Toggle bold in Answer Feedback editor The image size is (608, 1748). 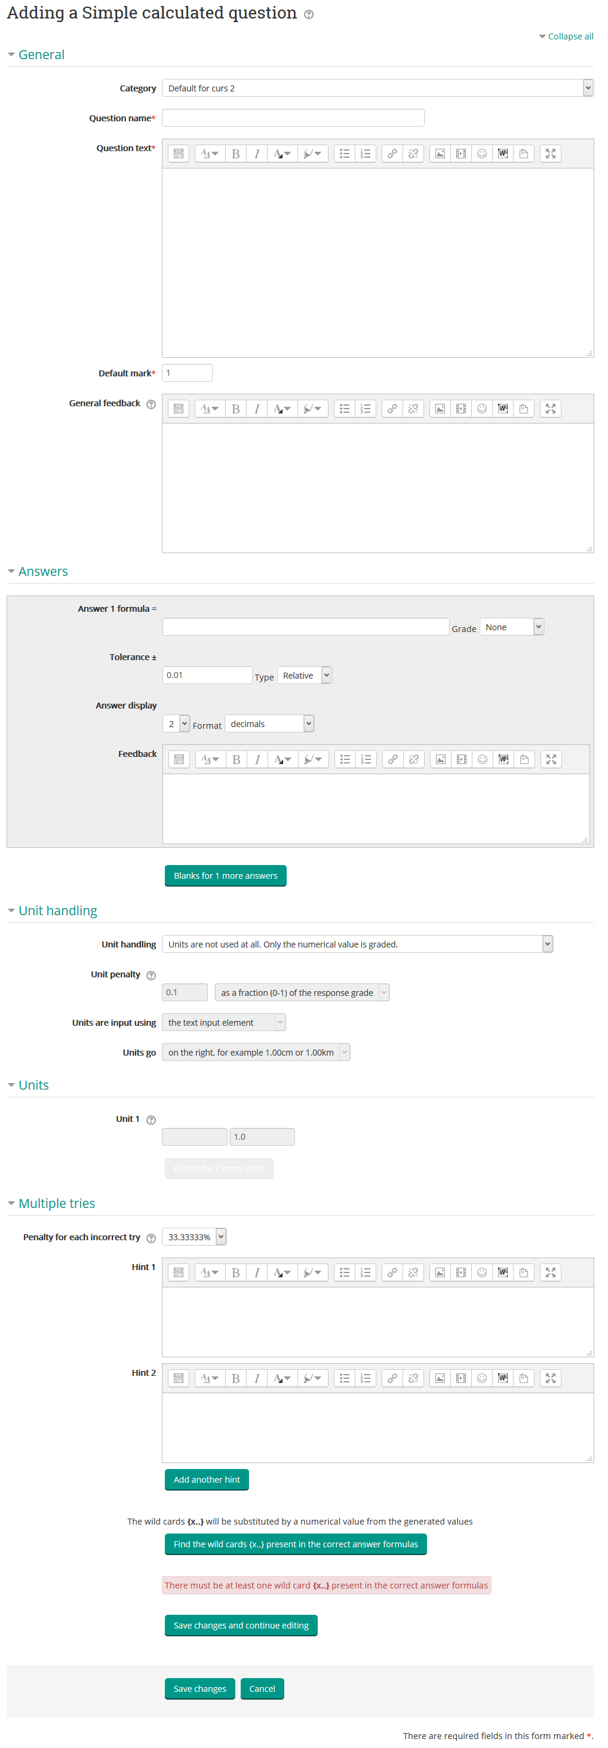236,759
